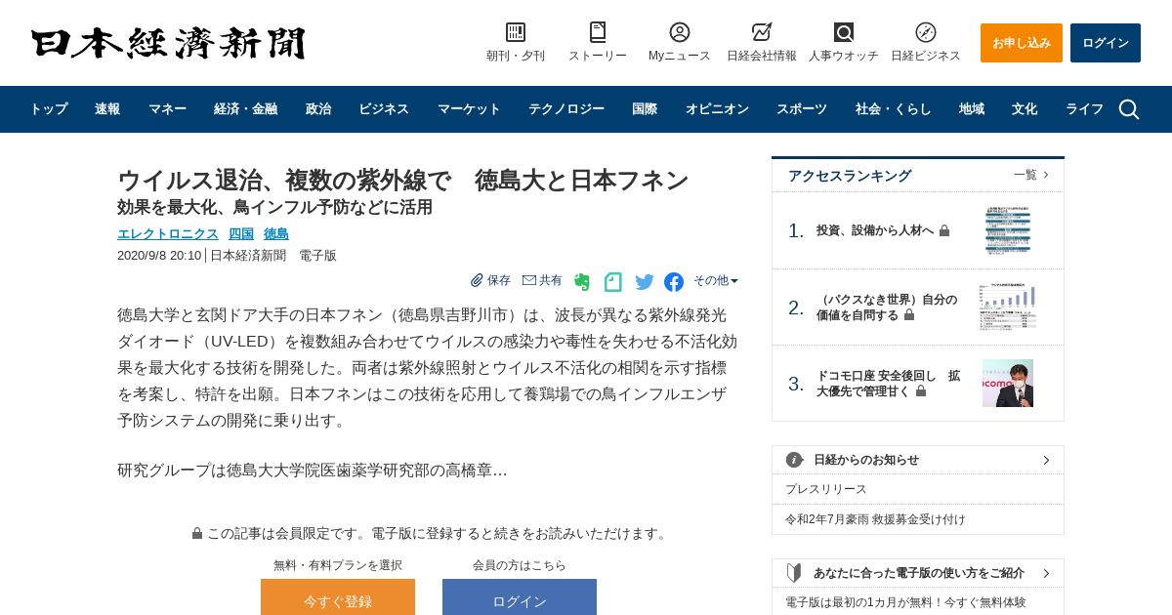This screenshot has height=615, width=1172.
Task: Select the 速報 menu item
Action: (x=107, y=109)
